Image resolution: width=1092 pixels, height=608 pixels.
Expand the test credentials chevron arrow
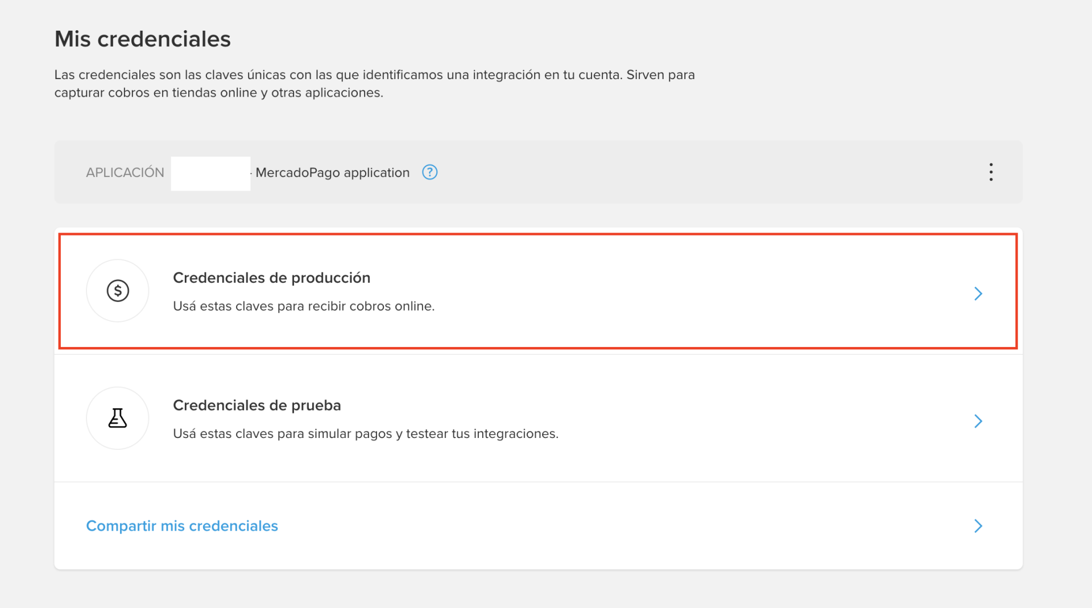[x=978, y=421]
